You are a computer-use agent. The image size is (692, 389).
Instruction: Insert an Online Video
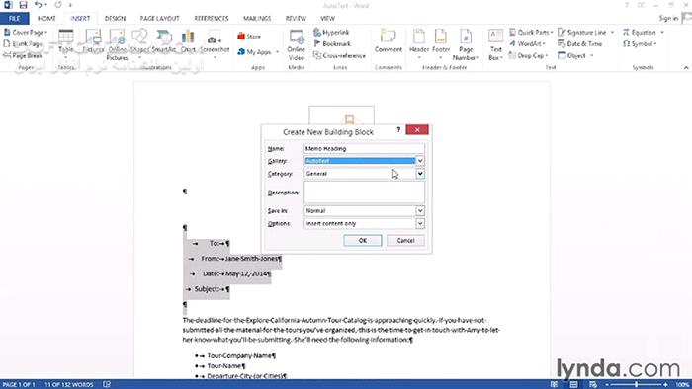coord(297,44)
